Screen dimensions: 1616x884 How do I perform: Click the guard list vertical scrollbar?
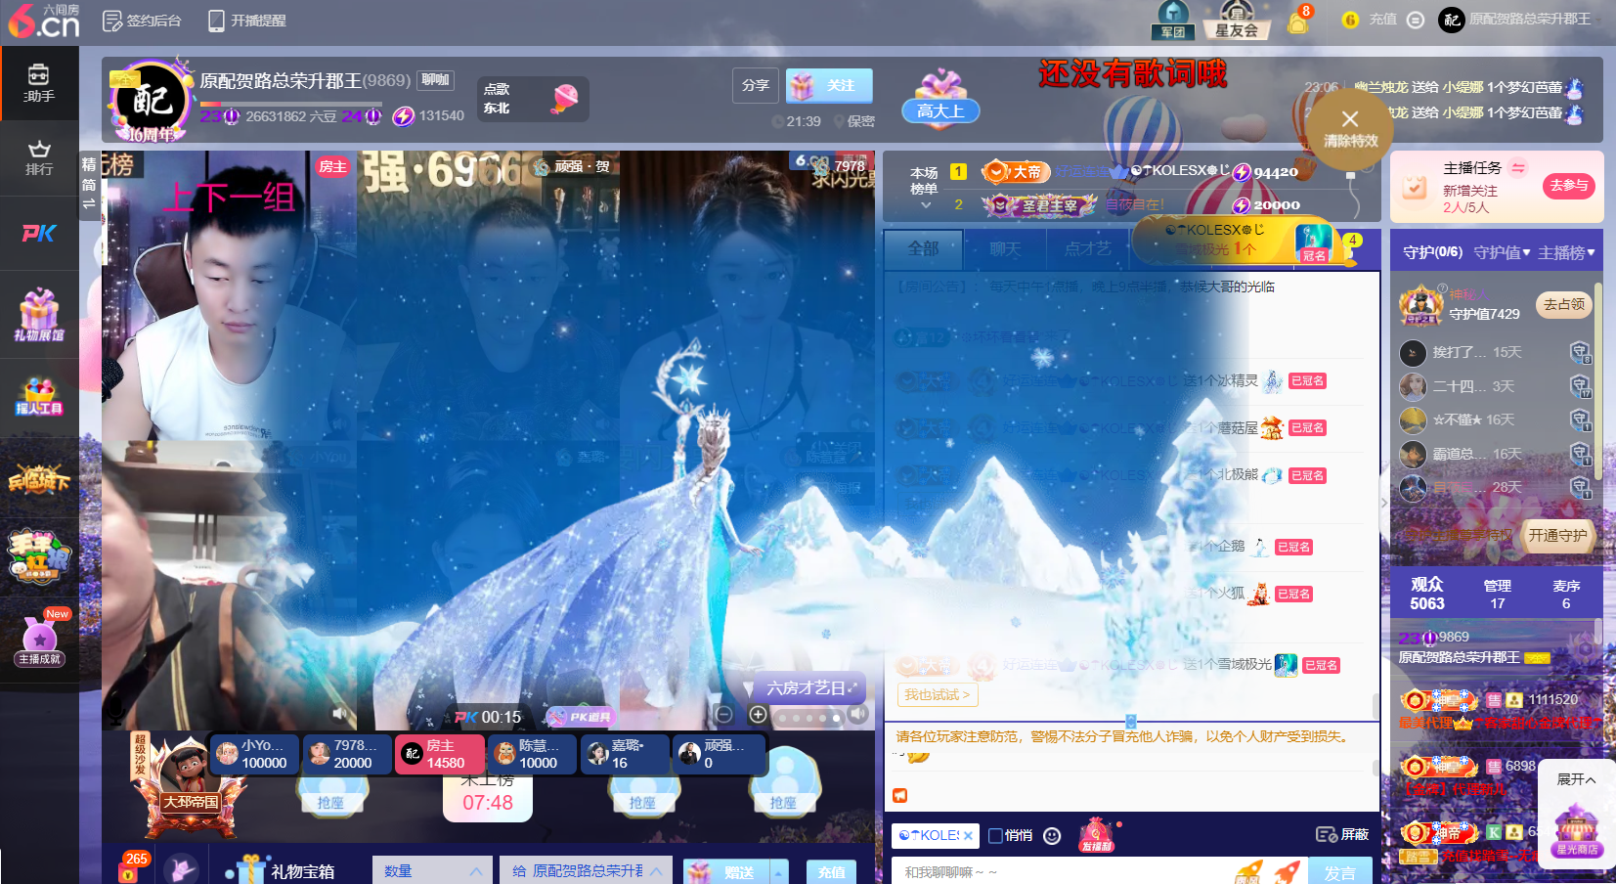(x=1597, y=381)
